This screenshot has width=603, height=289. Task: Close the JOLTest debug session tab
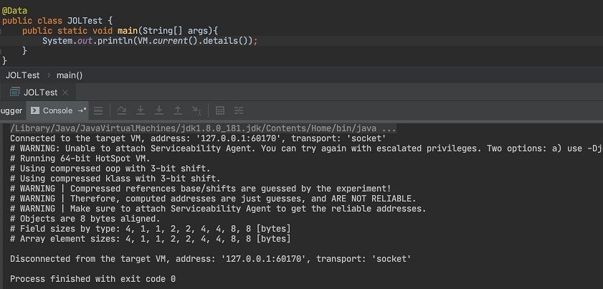coord(66,93)
